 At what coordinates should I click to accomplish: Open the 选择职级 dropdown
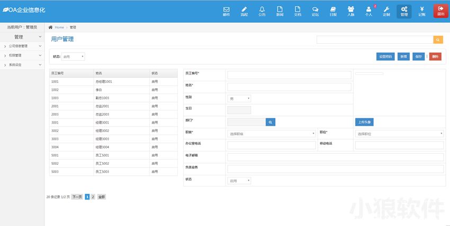tap(272, 134)
